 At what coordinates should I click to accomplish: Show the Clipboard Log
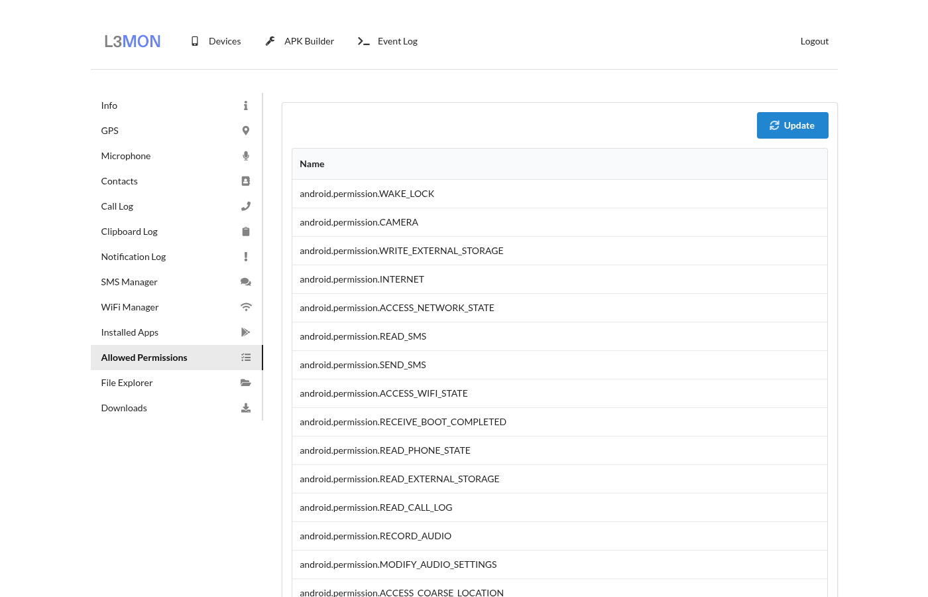[176, 232]
